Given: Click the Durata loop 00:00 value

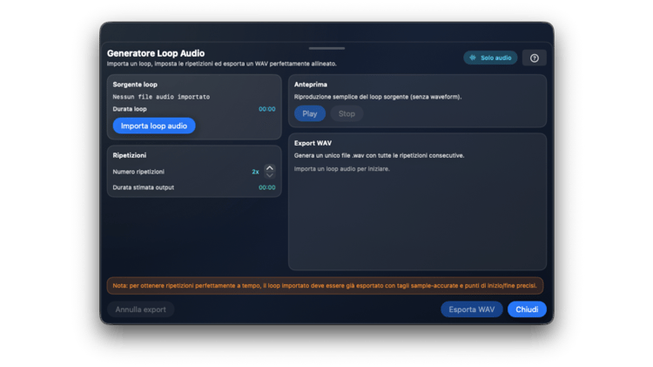Looking at the screenshot, I should (267, 109).
